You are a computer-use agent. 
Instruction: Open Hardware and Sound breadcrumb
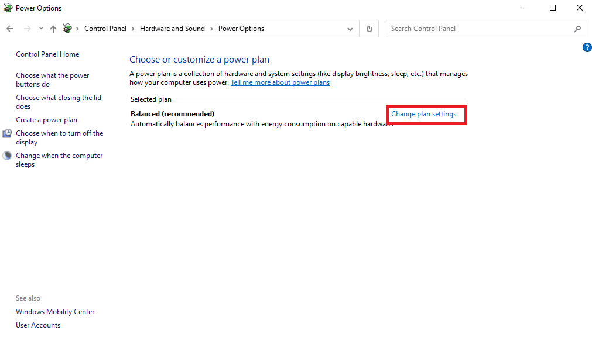click(x=172, y=29)
